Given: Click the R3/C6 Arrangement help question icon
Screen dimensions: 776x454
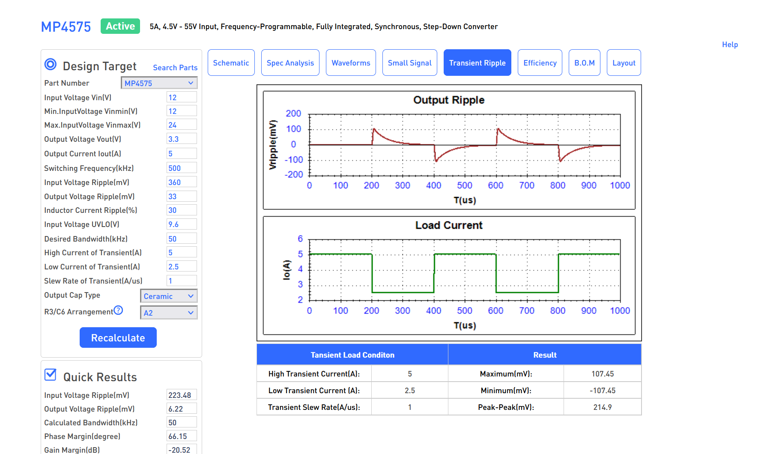Looking at the screenshot, I should click(x=118, y=311).
